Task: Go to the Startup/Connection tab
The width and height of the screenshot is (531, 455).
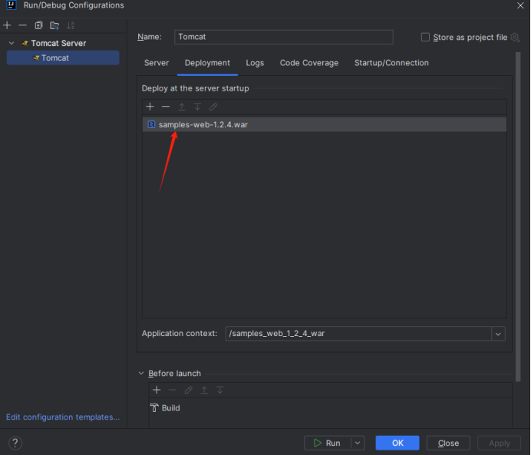Action: click(391, 63)
